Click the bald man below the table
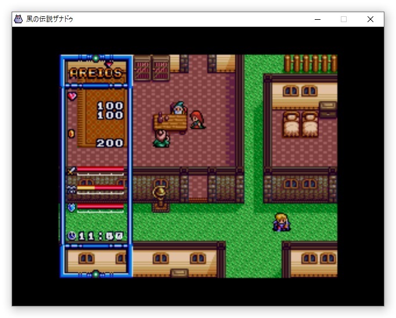The width and height of the screenshot is (396, 318). point(161,138)
